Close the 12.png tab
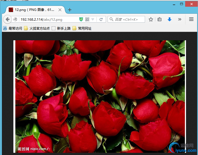Viewport: 198px width, 155px height. point(60,10)
